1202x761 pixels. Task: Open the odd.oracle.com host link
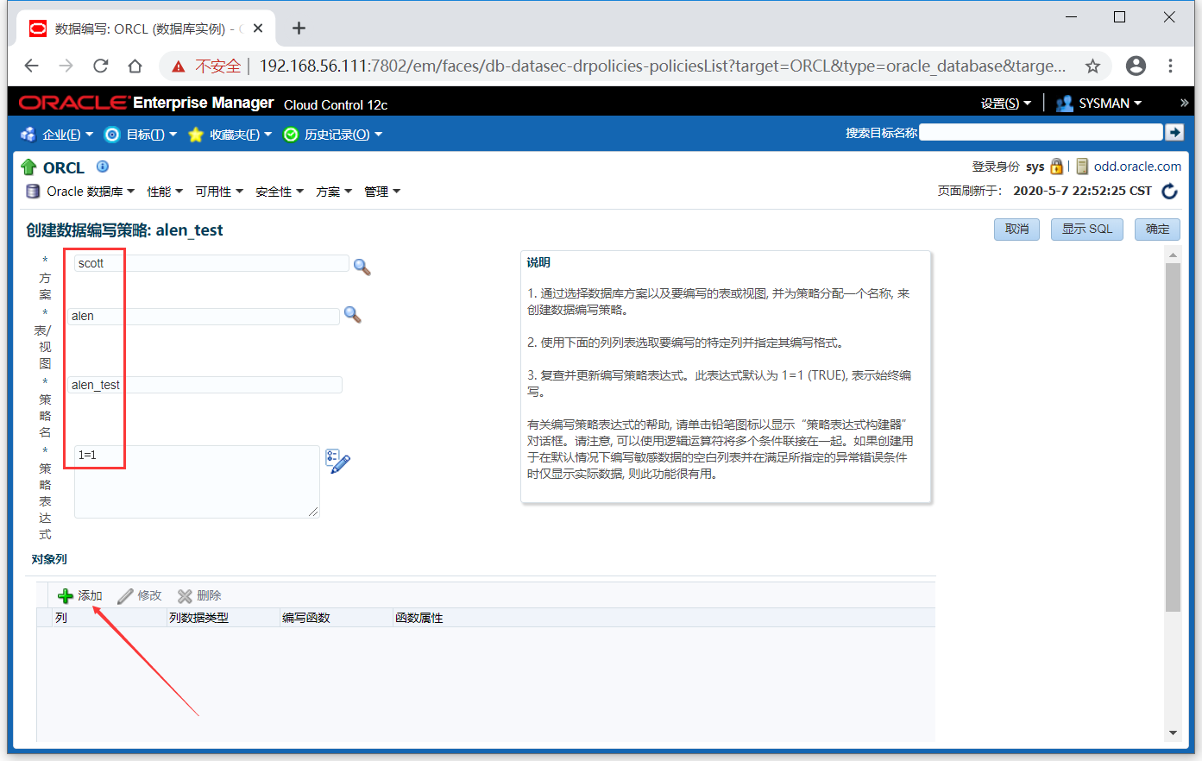click(x=1137, y=167)
